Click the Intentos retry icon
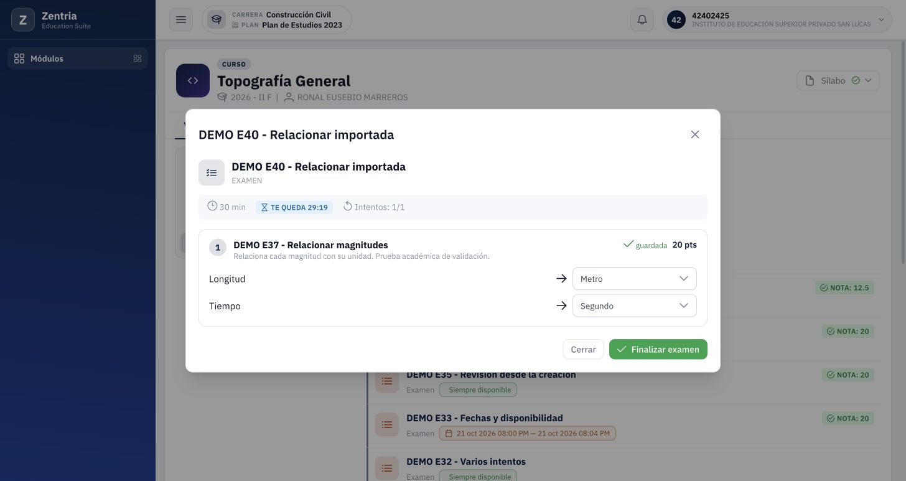The image size is (906, 481). click(348, 206)
